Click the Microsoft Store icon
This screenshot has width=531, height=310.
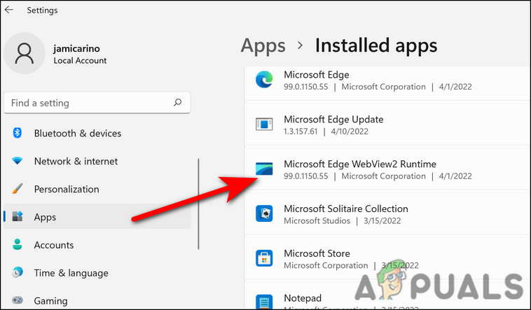click(264, 258)
